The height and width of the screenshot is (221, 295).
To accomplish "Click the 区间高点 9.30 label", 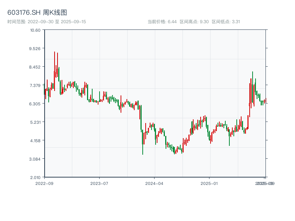I will coord(194,22).
